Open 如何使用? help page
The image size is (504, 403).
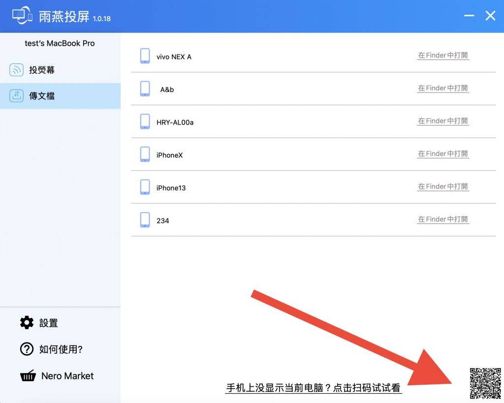click(51, 349)
